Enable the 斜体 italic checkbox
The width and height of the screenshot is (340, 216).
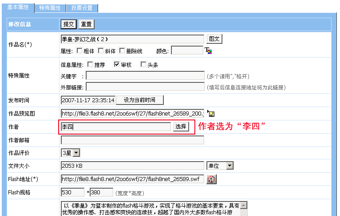[101, 51]
